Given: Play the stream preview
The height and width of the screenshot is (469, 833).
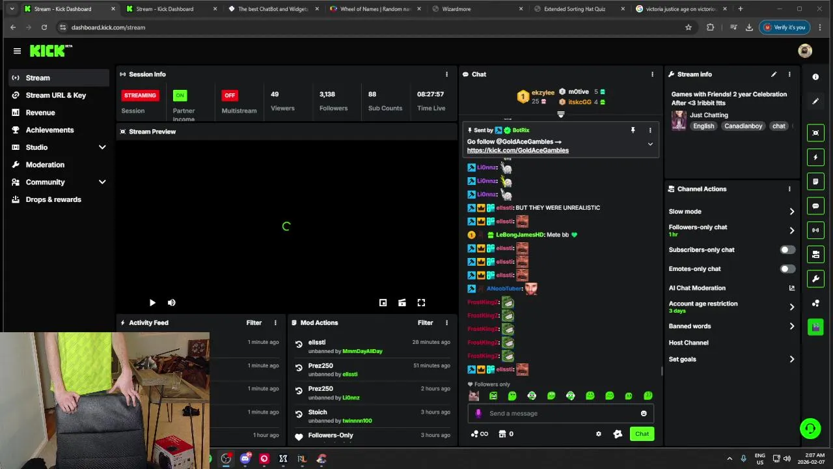Looking at the screenshot, I should click(152, 303).
